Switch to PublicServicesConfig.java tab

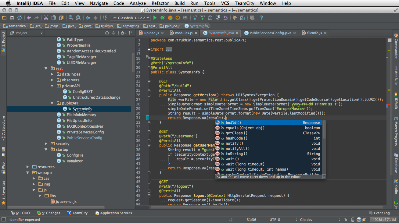(x=270, y=33)
